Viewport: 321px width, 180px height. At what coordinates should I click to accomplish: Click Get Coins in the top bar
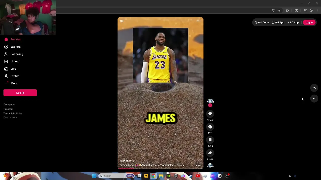point(262,22)
